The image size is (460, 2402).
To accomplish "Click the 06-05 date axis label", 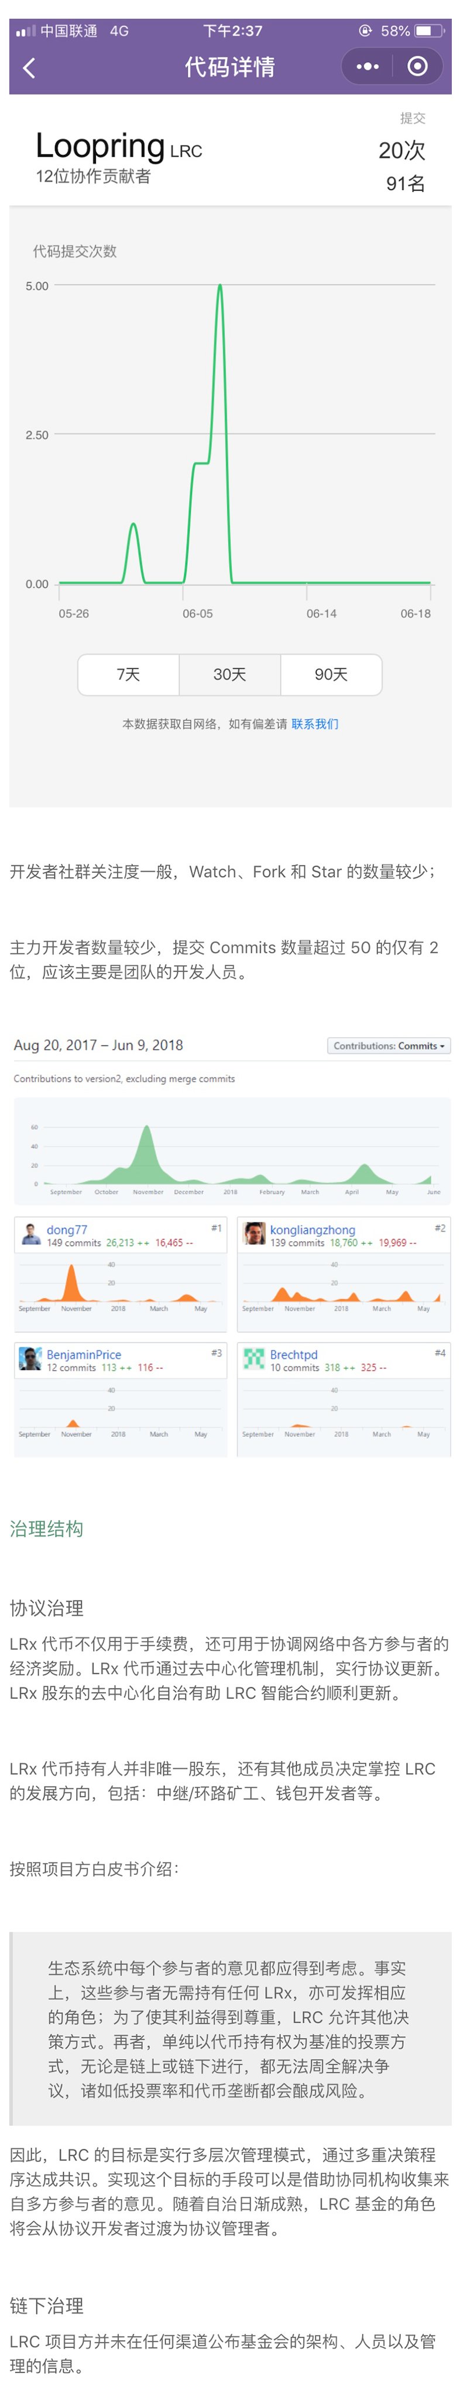I will point(197,614).
